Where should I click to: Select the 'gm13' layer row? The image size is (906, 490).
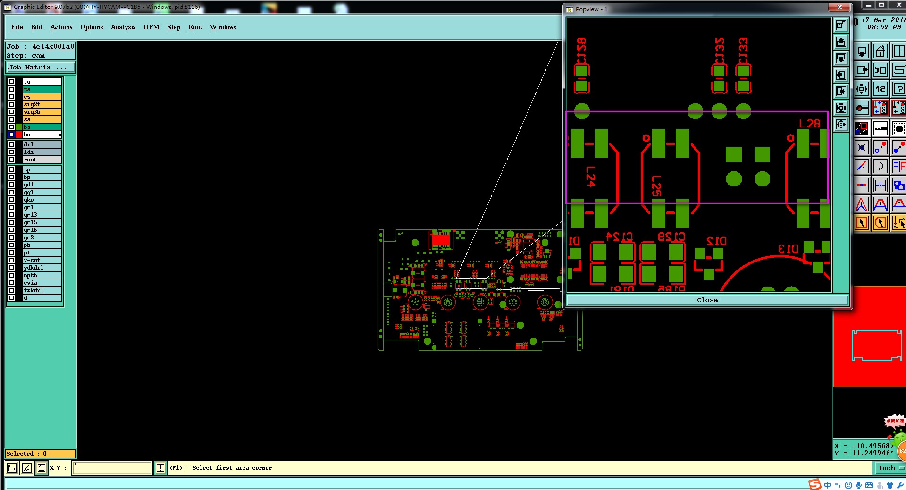coord(42,215)
